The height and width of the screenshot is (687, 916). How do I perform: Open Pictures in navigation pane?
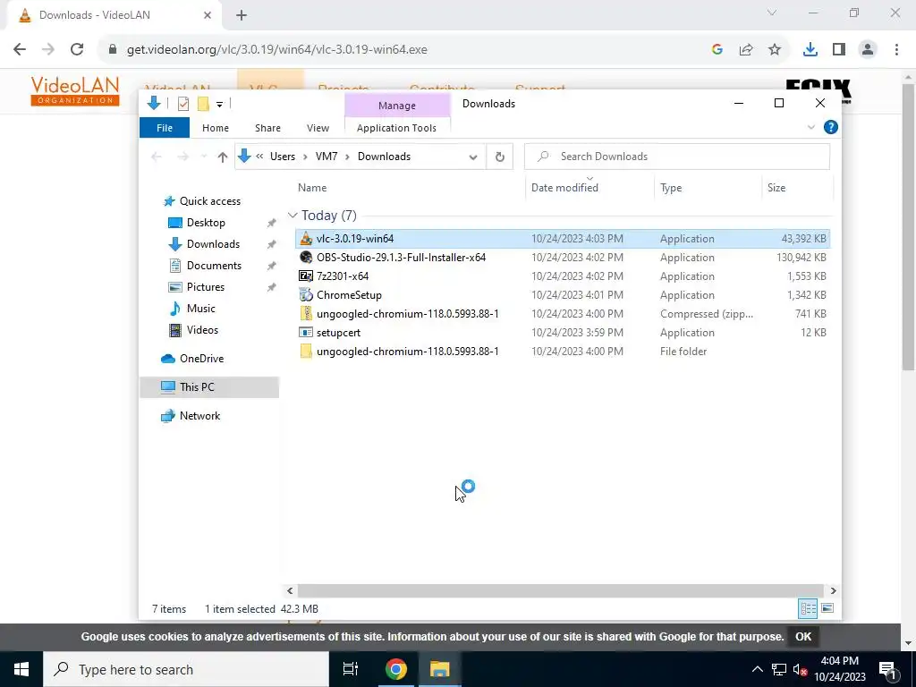coord(205,287)
